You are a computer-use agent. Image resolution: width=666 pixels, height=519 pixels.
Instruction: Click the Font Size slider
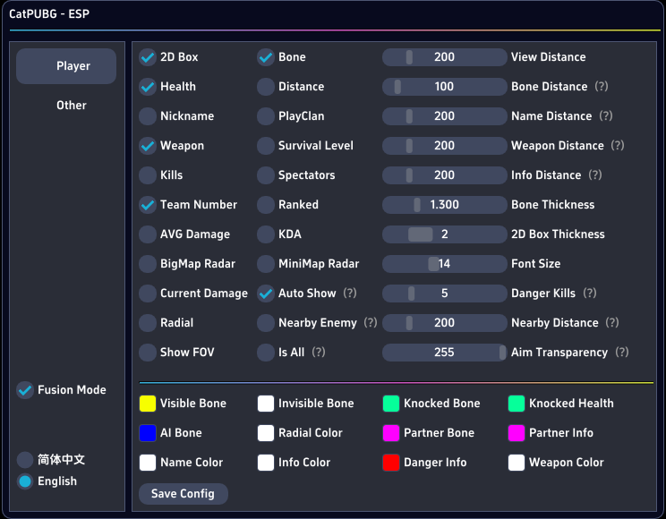pos(444,264)
